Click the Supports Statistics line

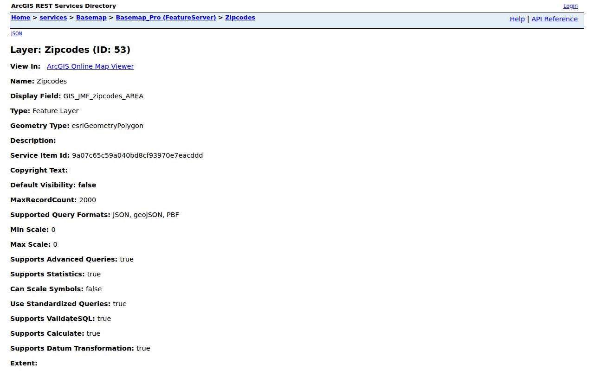56,274
